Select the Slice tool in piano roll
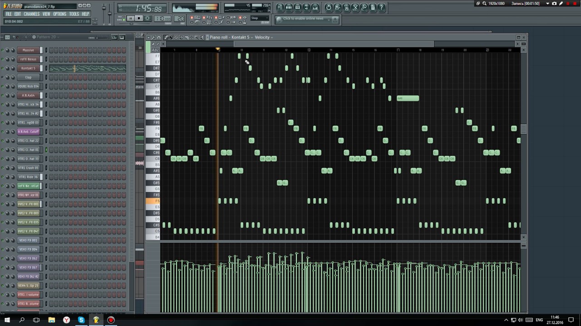 pos(186,37)
